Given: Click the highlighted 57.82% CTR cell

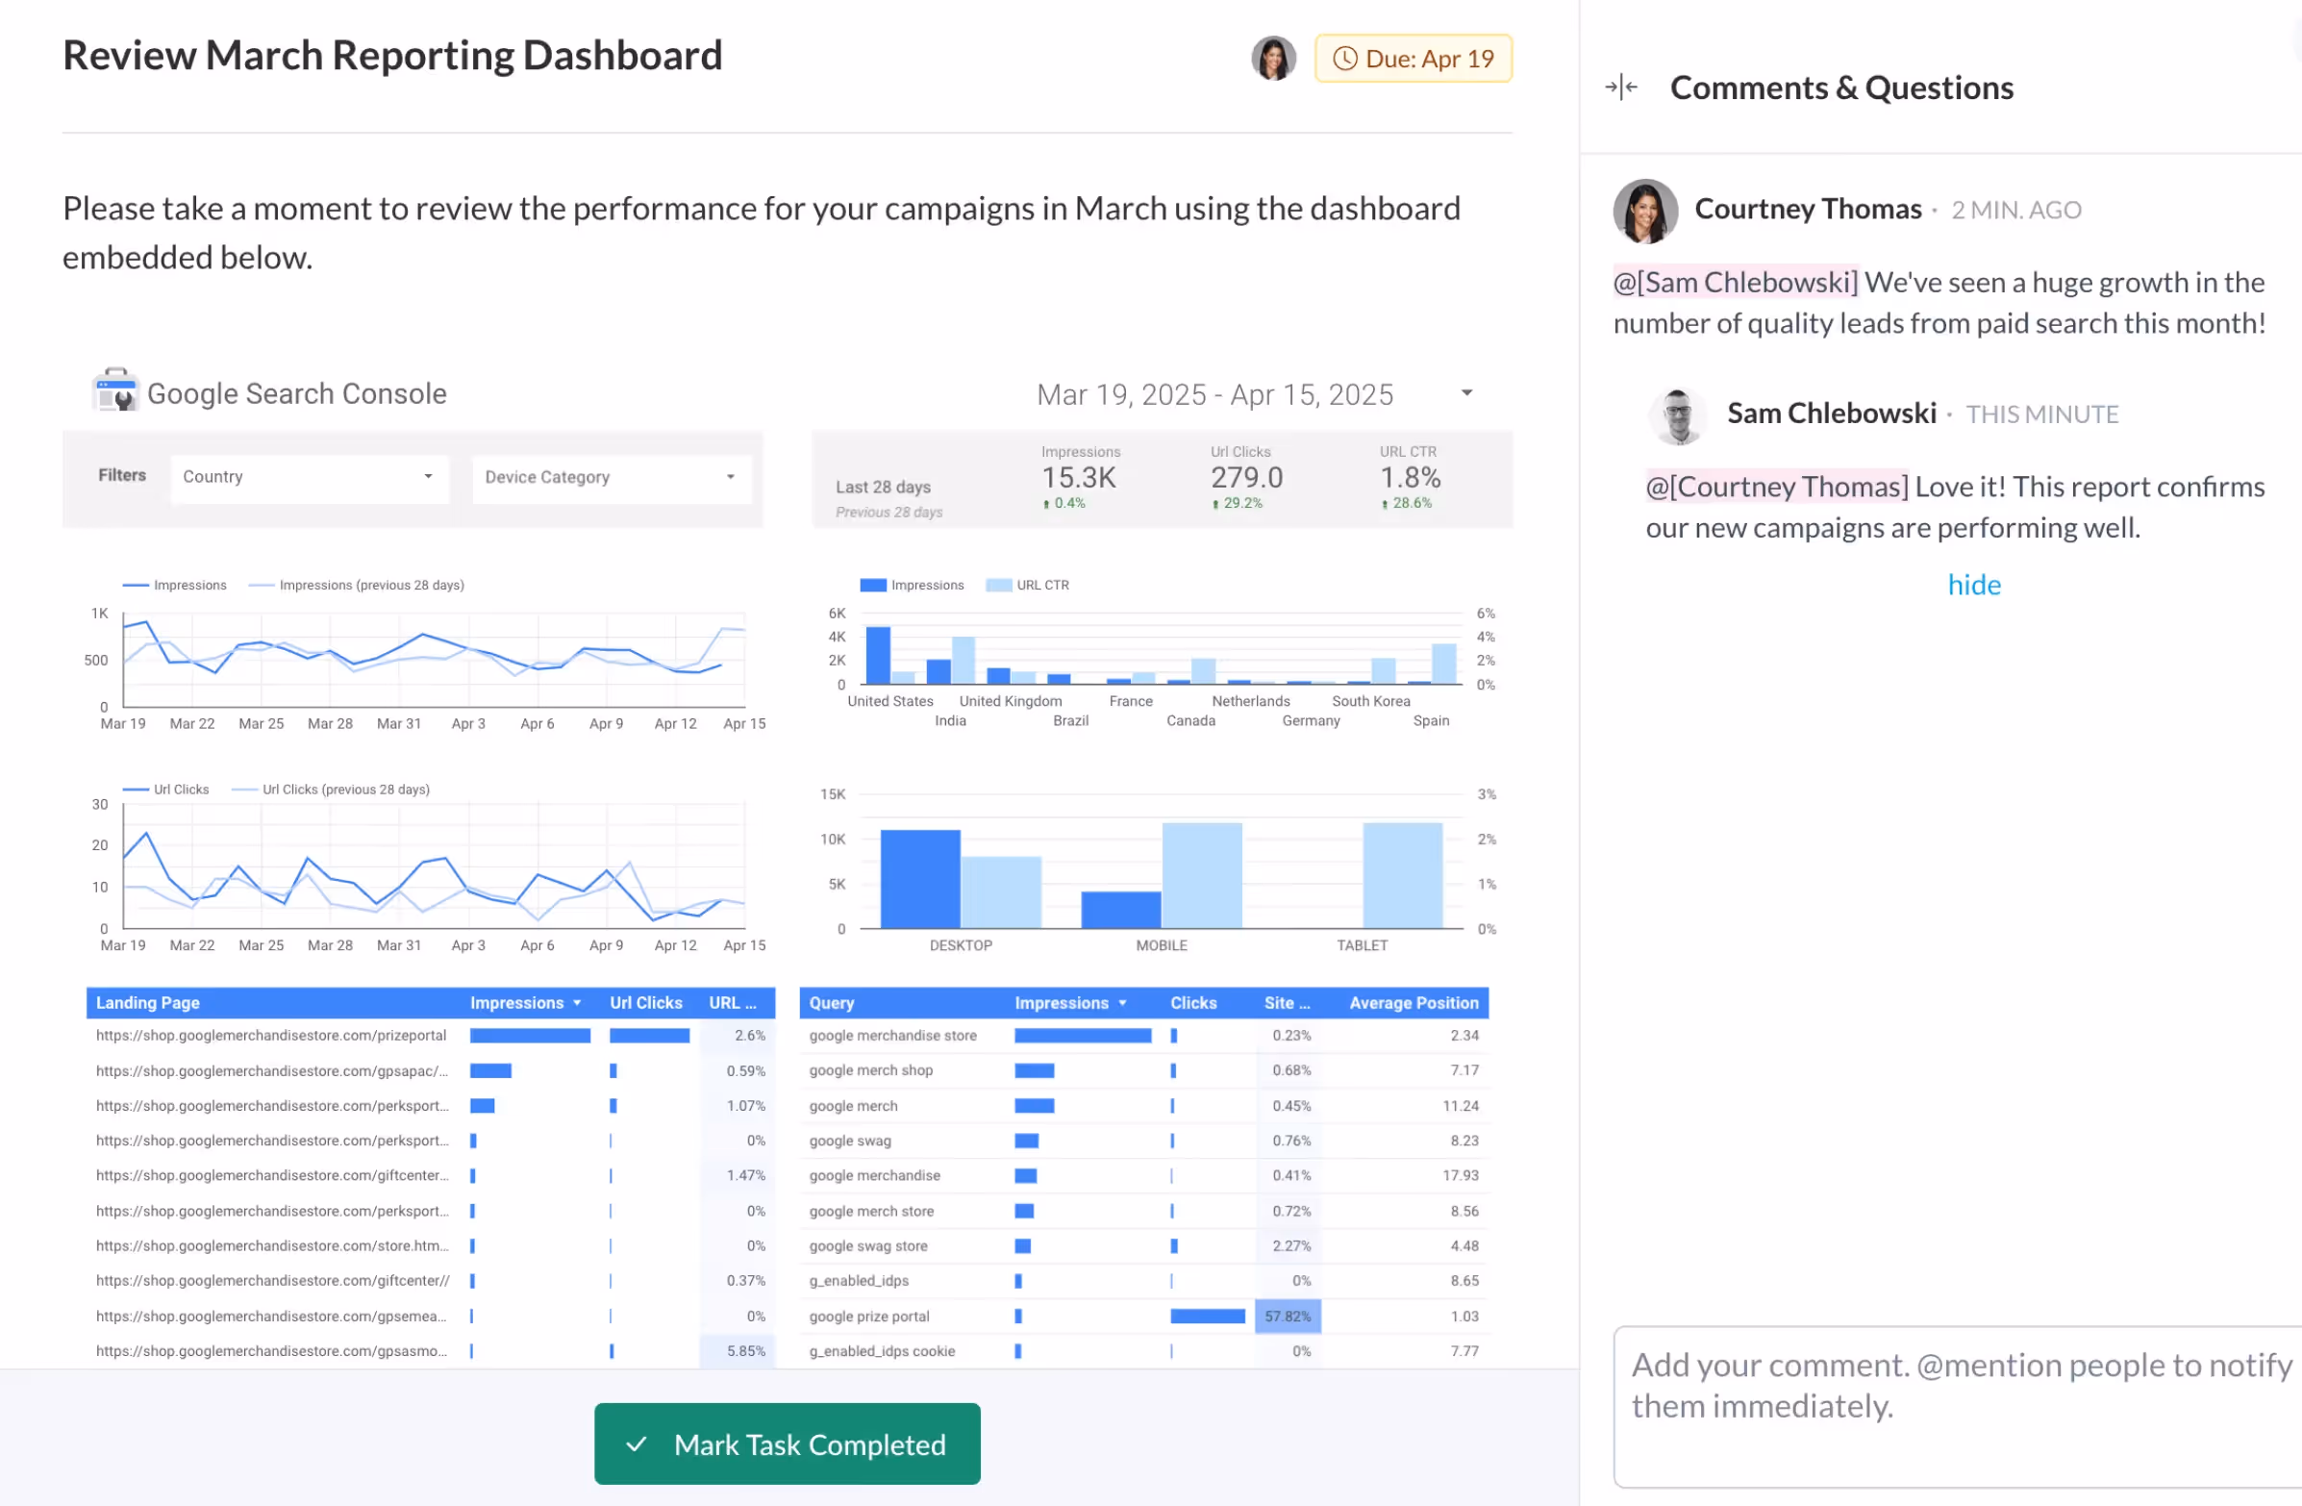Looking at the screenshot, I should click(x=1288, y=1317).
